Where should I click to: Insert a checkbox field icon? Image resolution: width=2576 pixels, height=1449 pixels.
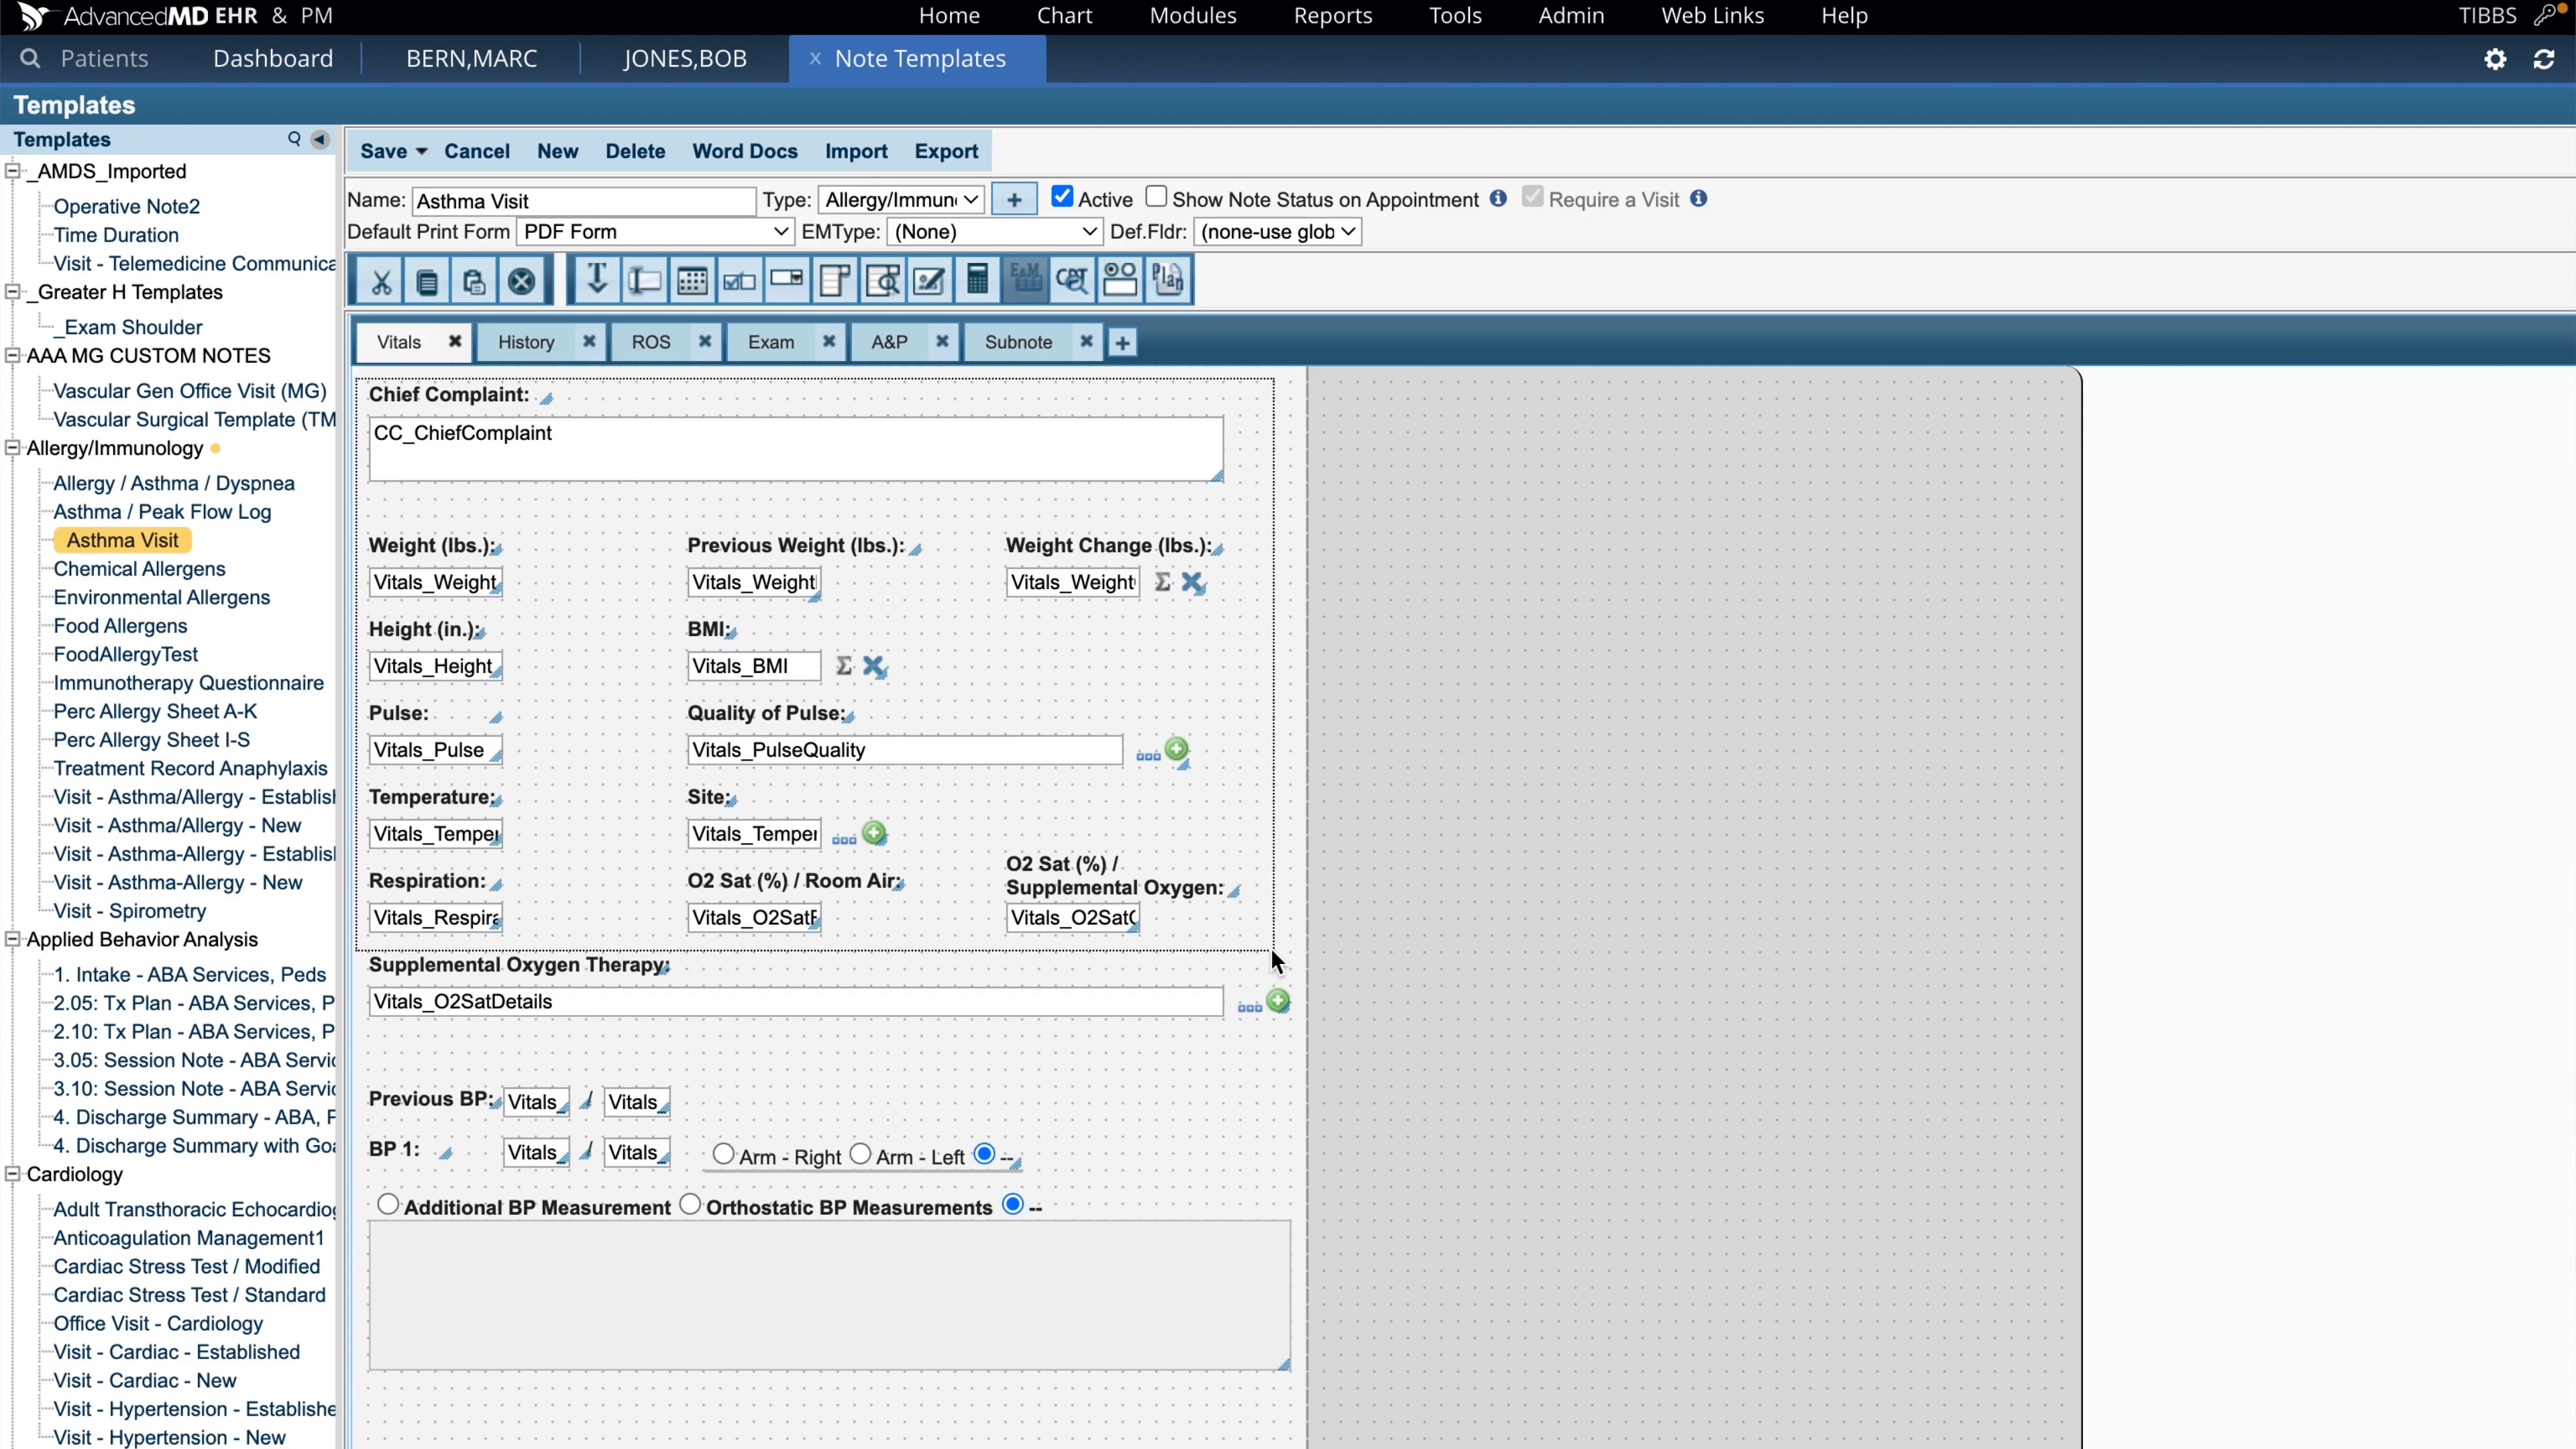click(x=739, y=281)
